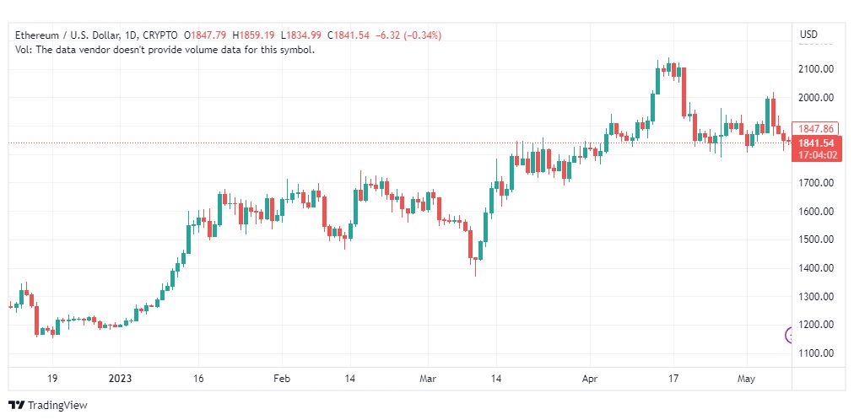Click the Ethereum / U.S. Dollar symbol title

67,35
